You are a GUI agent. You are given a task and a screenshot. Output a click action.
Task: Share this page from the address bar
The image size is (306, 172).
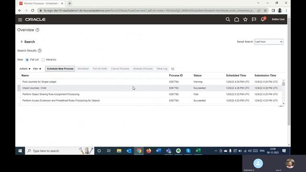pyautogui.click(x=259, y=11)
